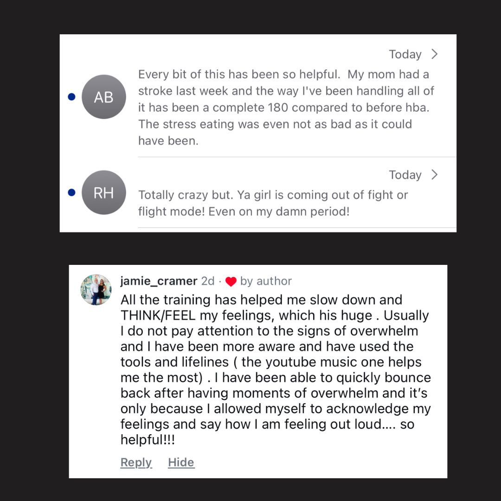
Task: Expand AB's message using its chevron arrow
Action: (434, 54)
